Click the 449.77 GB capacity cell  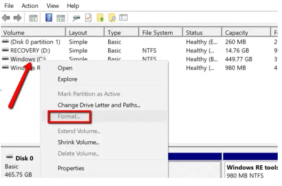pos(239,59)
